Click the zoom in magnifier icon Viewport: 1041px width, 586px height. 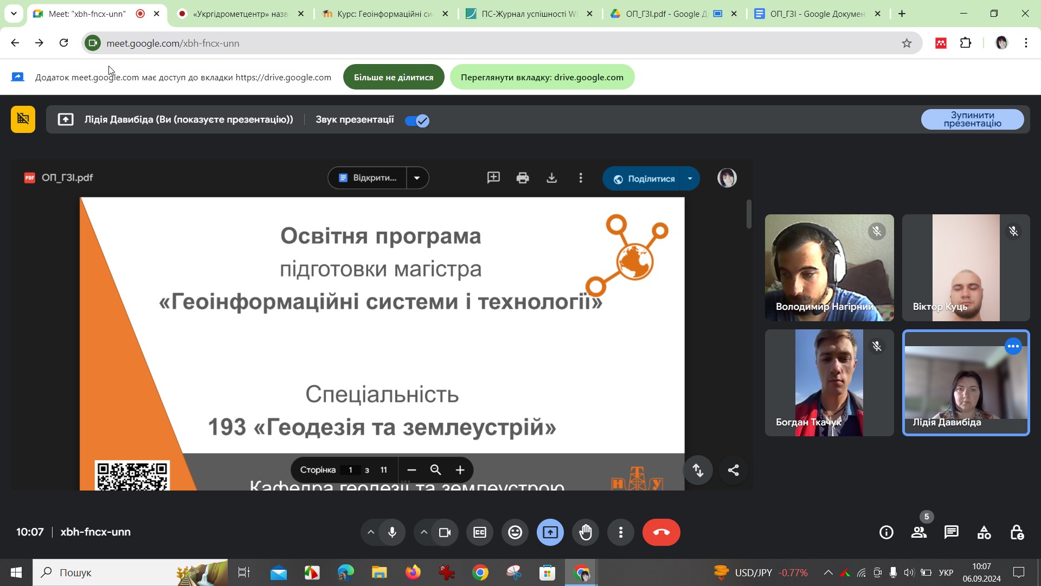pyautogui.click(x=460, y=469)
